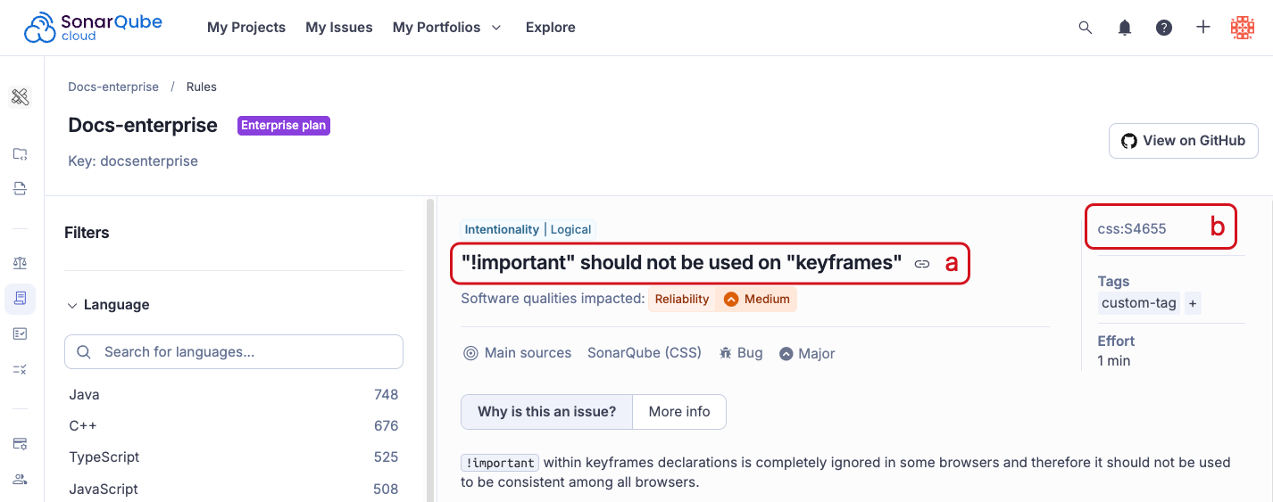Open the billing settings sidebar icon

[x=20, y=443]
